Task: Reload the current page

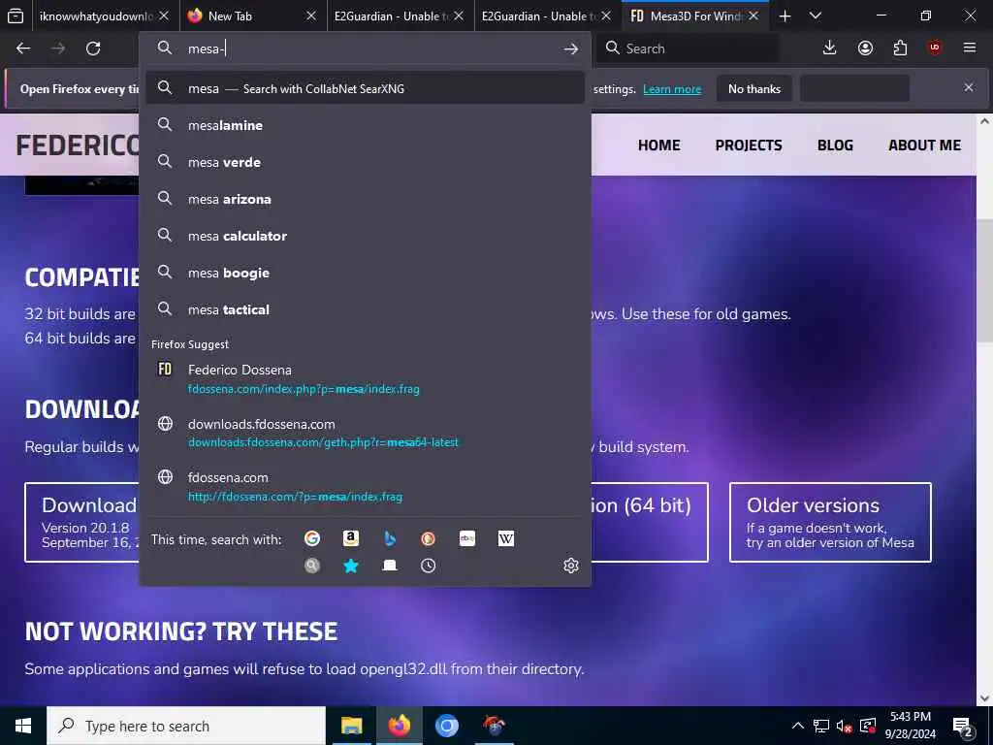Action: pyautogui.click(x=93, y=49)
